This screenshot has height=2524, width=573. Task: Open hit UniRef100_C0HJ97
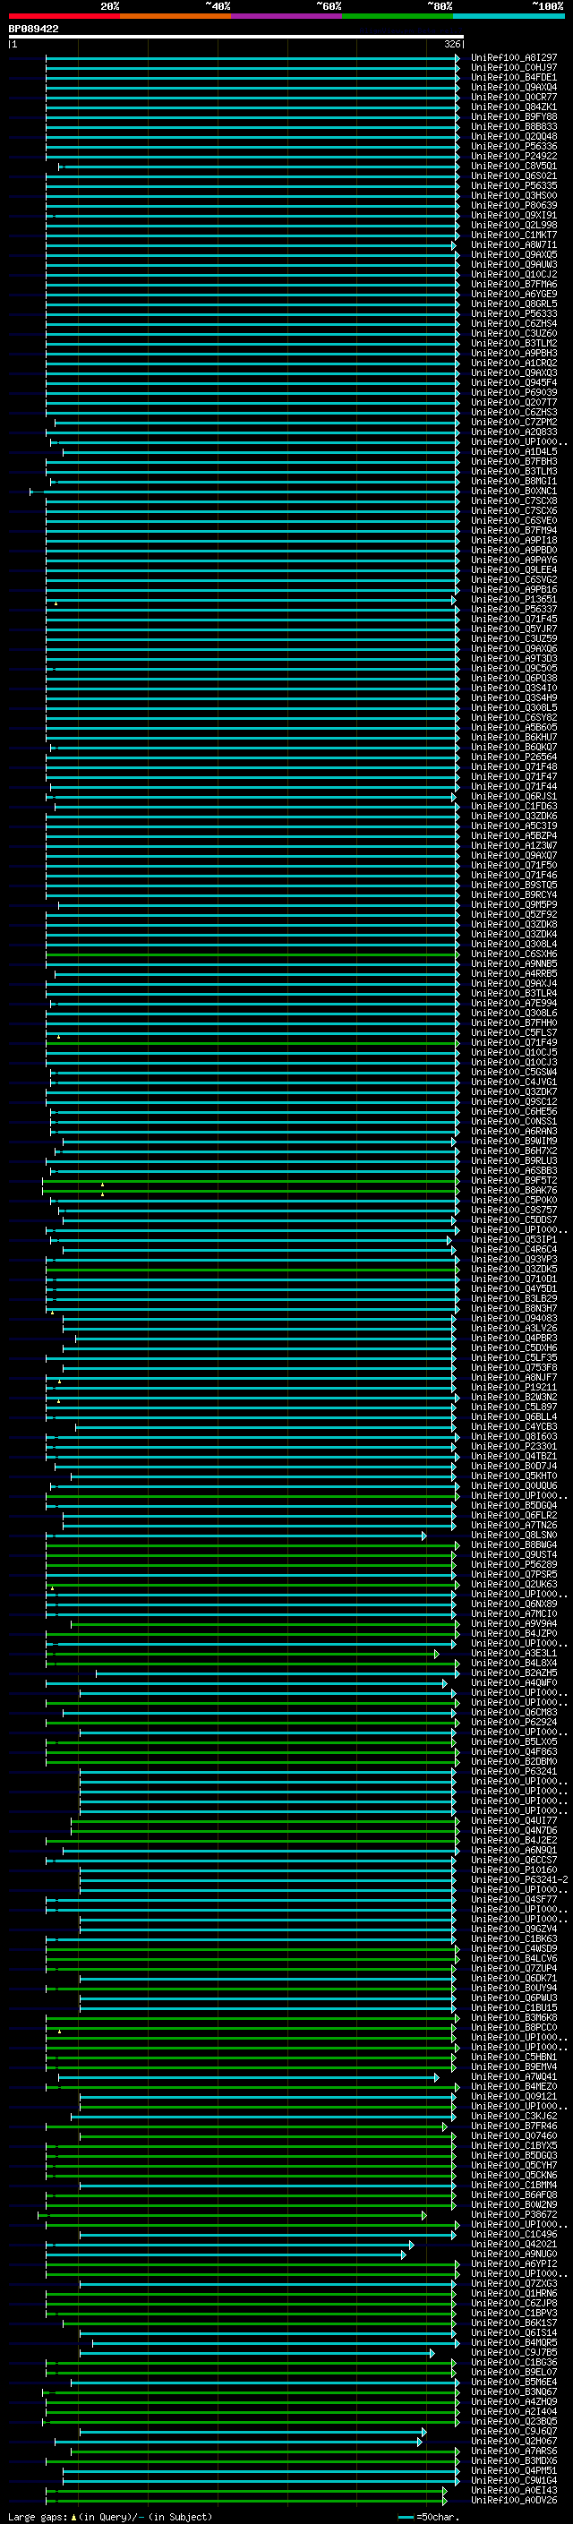point(514,68)
